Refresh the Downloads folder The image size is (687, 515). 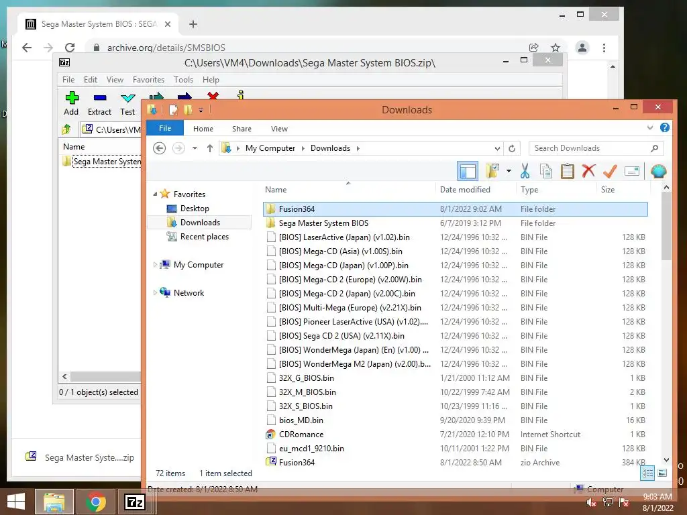click(x=512, y=148)
